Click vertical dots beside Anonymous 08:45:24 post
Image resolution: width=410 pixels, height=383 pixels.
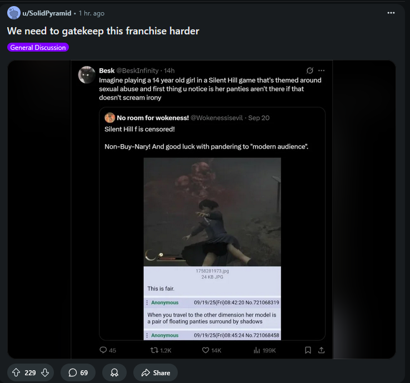tap(147, 335)
